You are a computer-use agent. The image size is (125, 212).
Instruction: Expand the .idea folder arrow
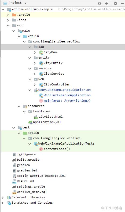pos(8,20)
